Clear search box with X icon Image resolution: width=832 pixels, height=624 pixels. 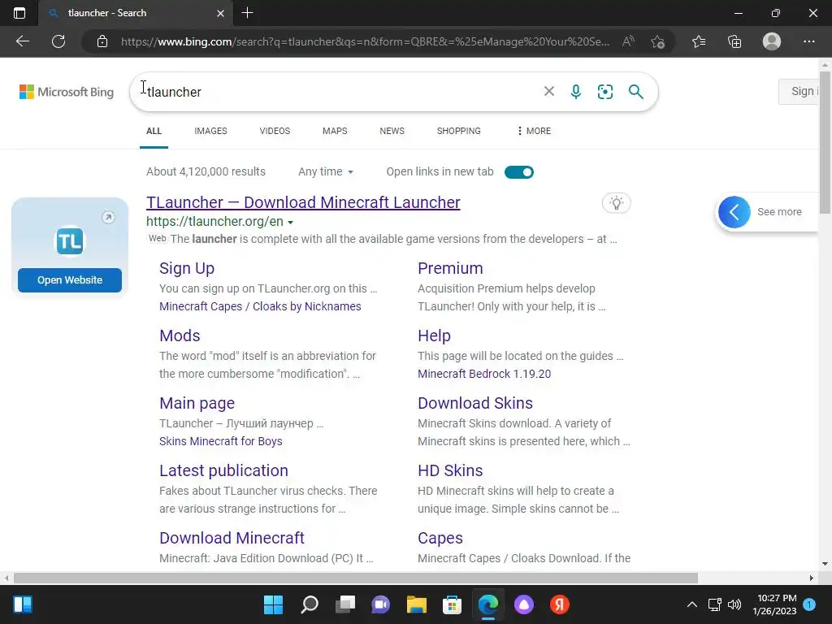(549, 92)
